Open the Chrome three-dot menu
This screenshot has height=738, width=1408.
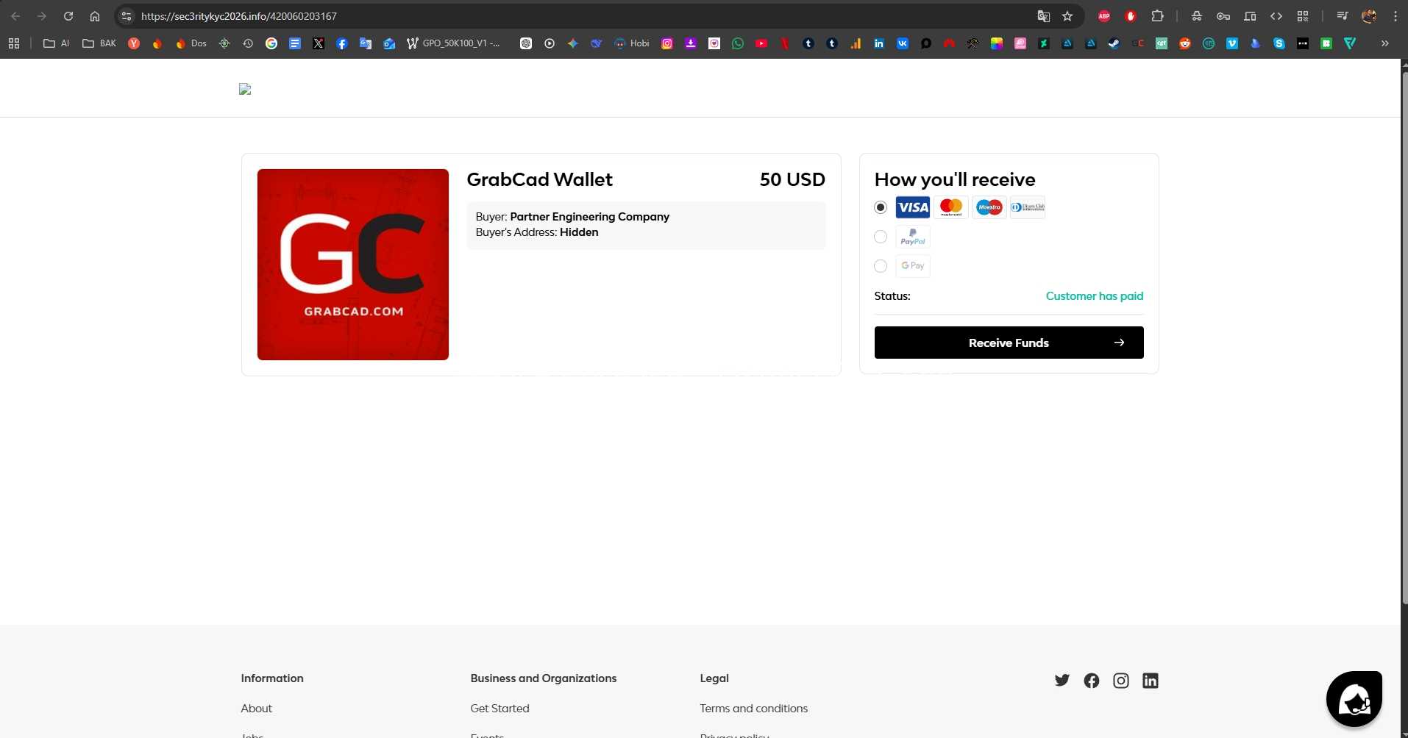[x=1395, y=16]
